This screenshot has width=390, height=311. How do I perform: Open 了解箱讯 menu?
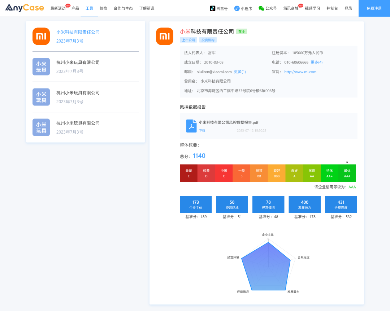coord(147,8)
